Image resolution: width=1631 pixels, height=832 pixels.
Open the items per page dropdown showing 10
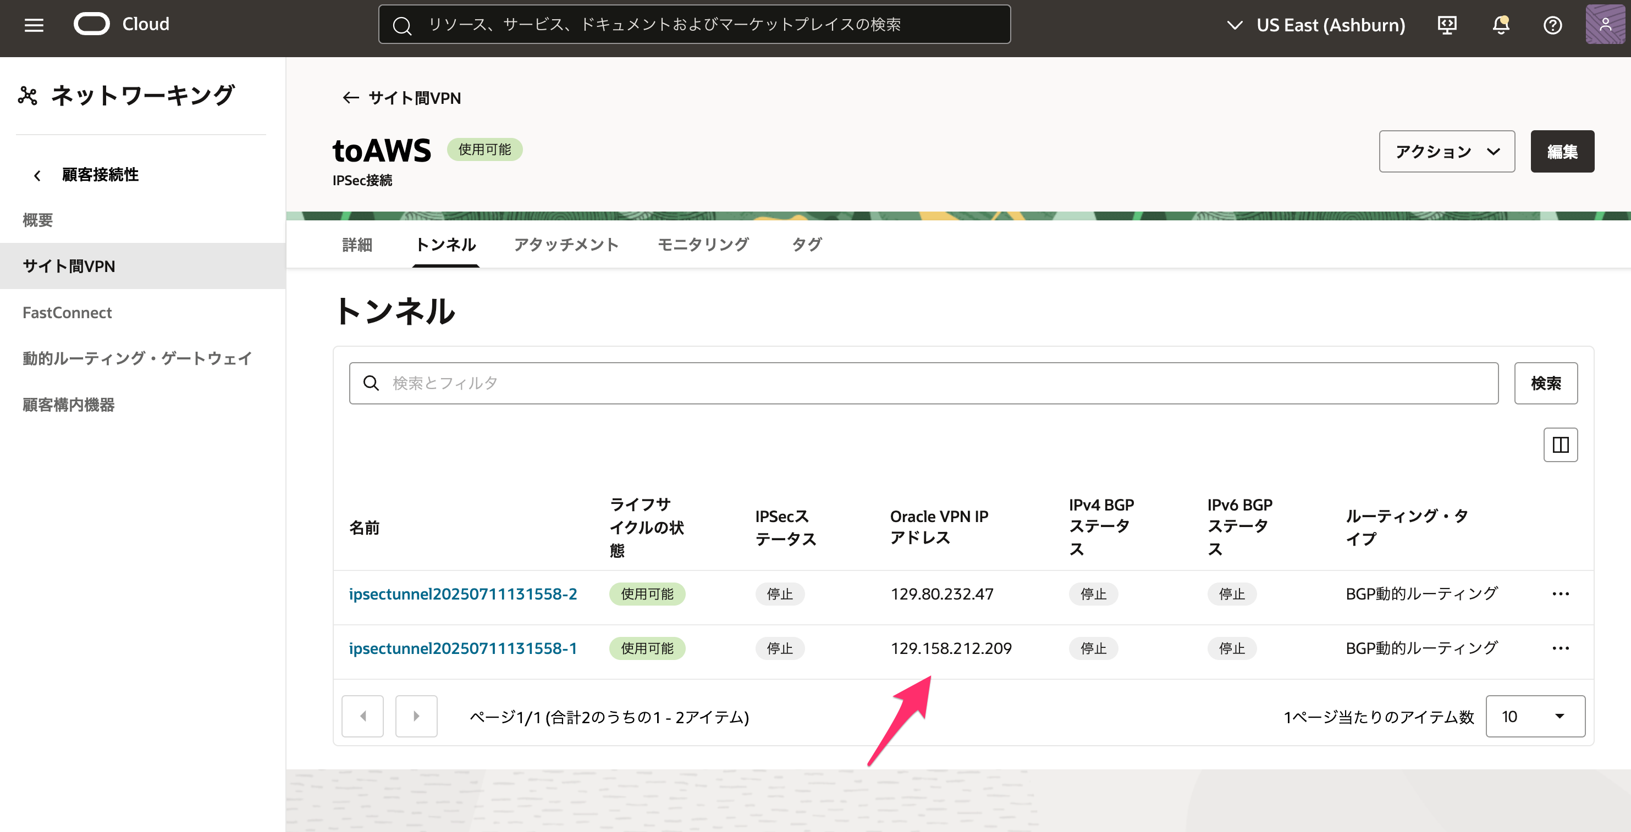pyautogui.click(x=1535, y=716)
